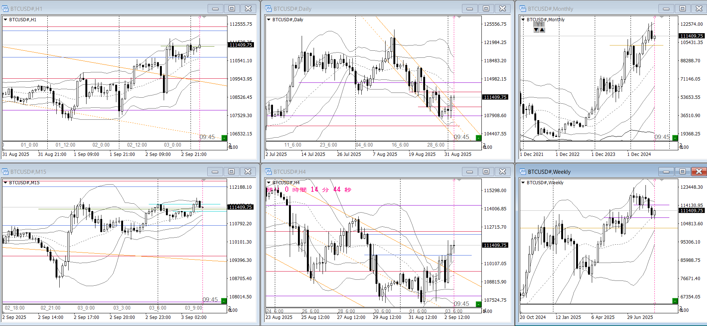
Task: Toggle the green minus box on Daily chart
Action: coord(478,138)
